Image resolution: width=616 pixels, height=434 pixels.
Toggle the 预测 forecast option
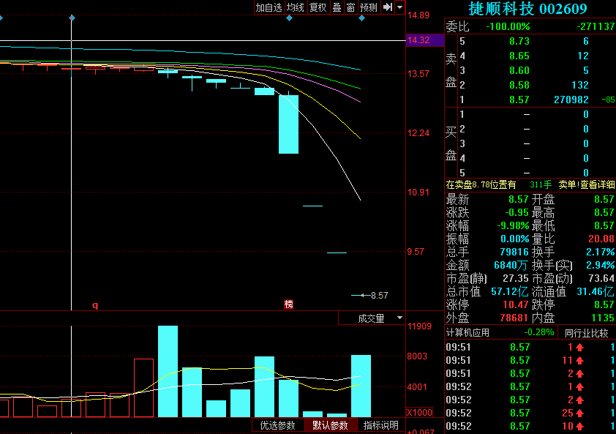(369, 7)
